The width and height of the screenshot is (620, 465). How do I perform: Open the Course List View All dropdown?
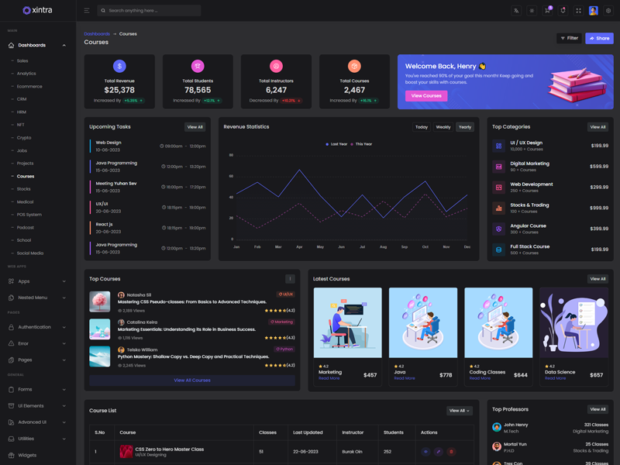(x=459, y=411)
